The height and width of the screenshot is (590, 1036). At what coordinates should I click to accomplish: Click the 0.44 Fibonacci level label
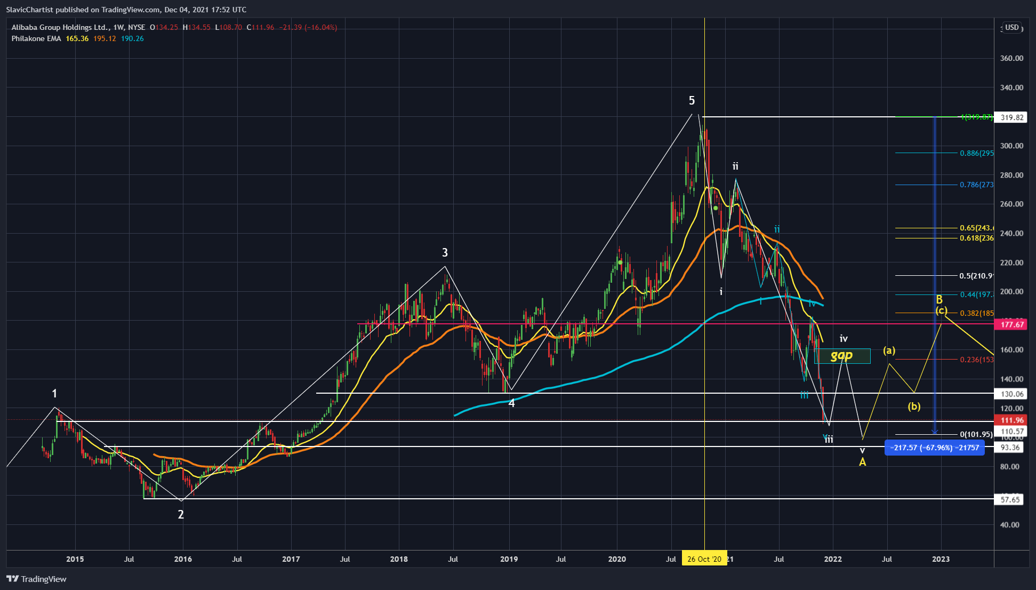coord(977,294)
